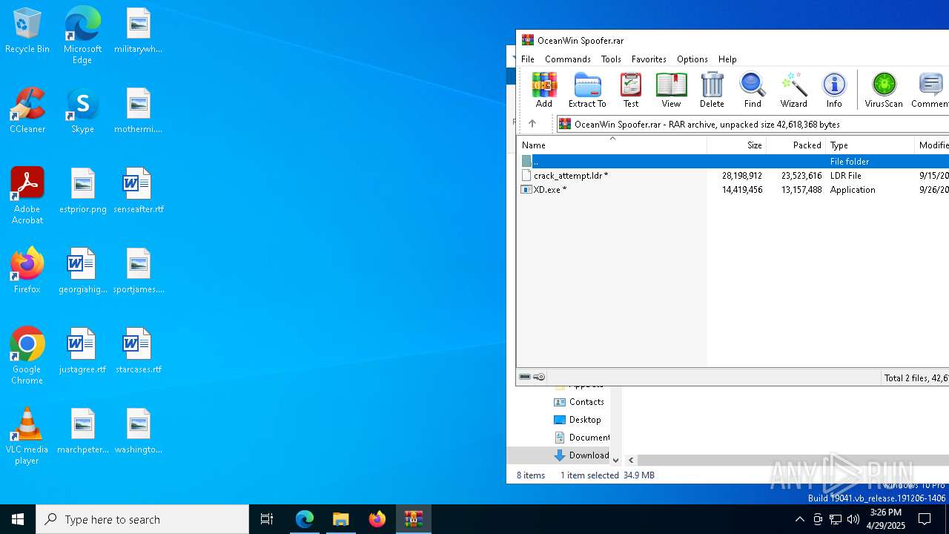Show hidden system tray icons

[x=799, y=519]
